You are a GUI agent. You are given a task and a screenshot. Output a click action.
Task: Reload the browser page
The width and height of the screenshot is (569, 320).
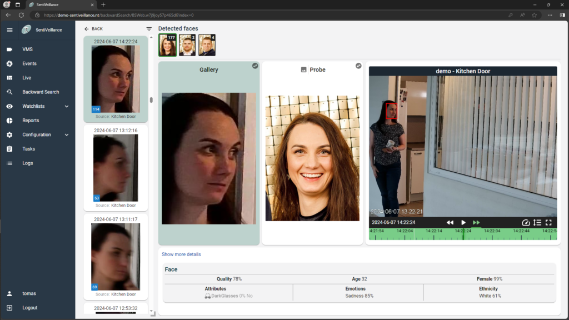(x=22, y=15)
